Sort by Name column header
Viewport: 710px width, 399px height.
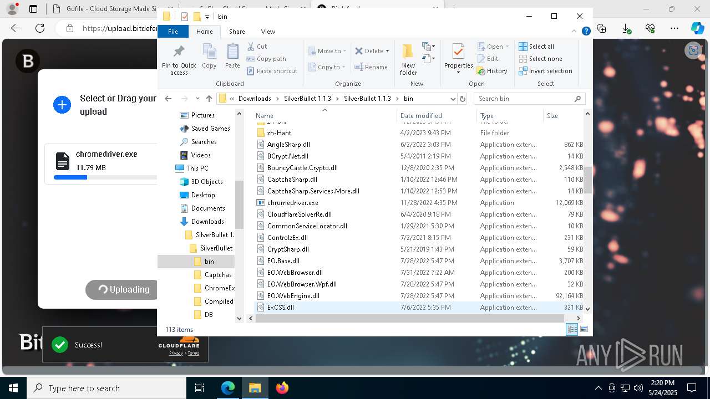[324, 116]
